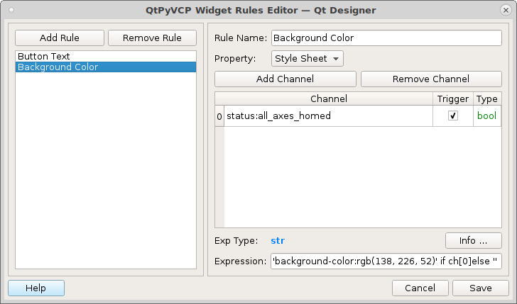Click the Remove Rule button

[x=152, y=38]
